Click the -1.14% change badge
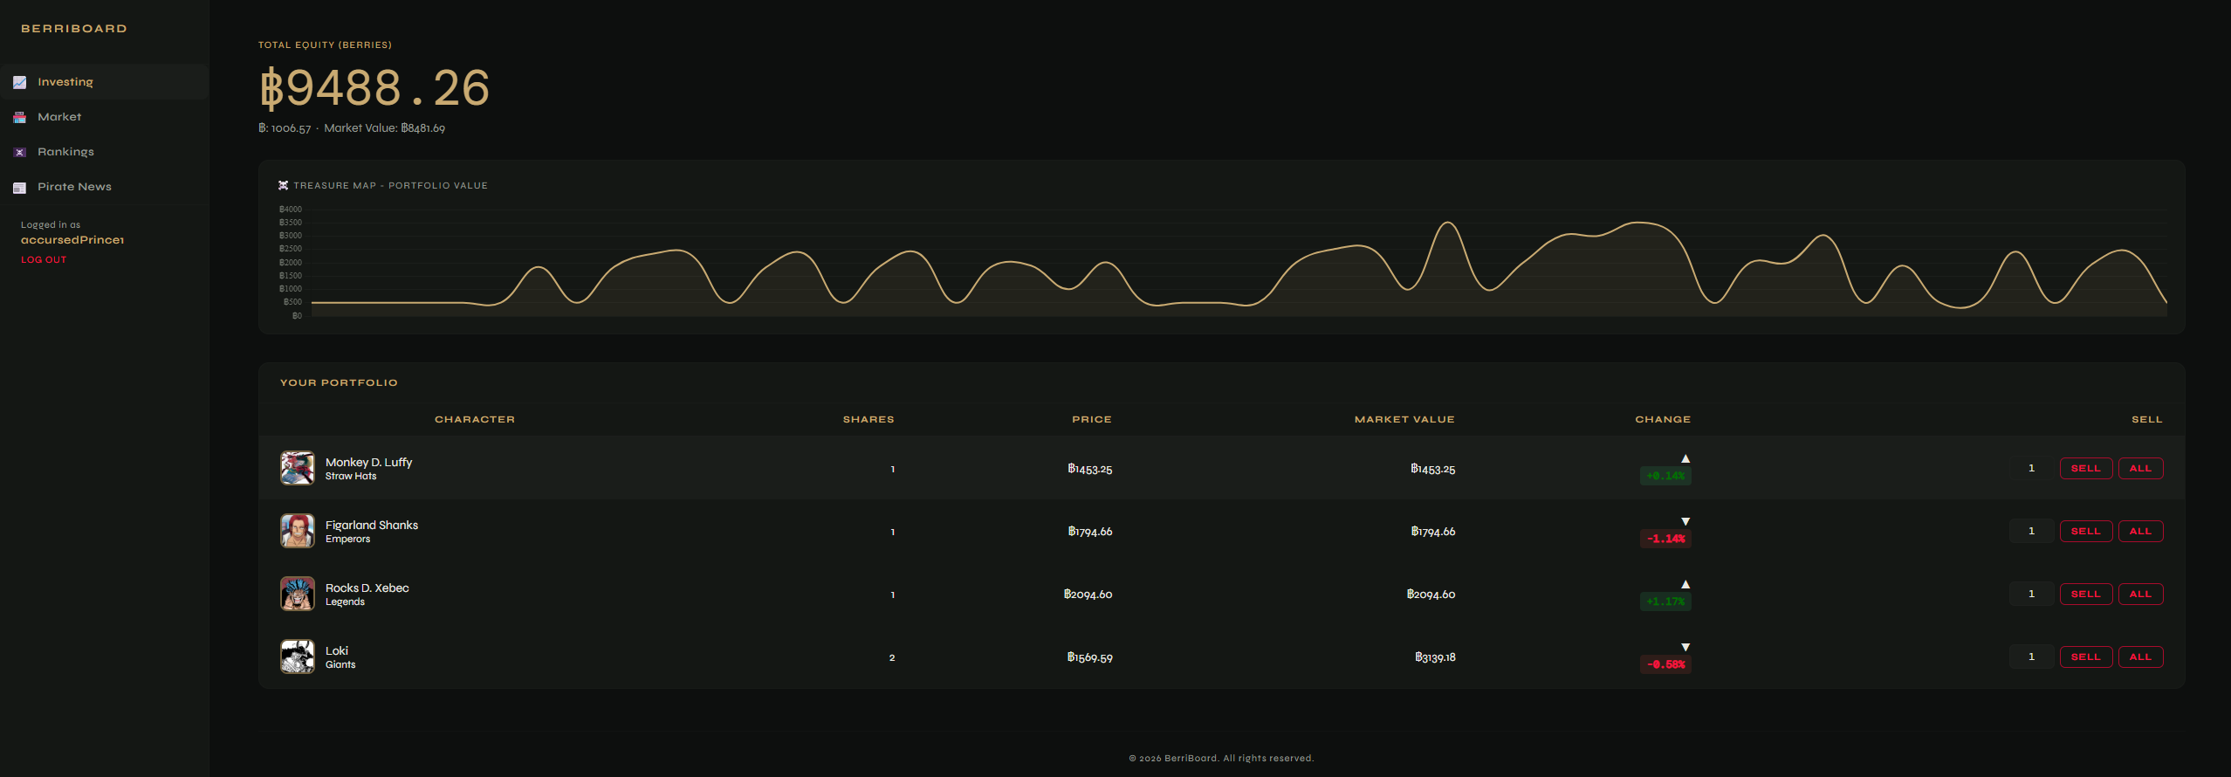The image size is (2231, 777). [x=1665, y=539]
